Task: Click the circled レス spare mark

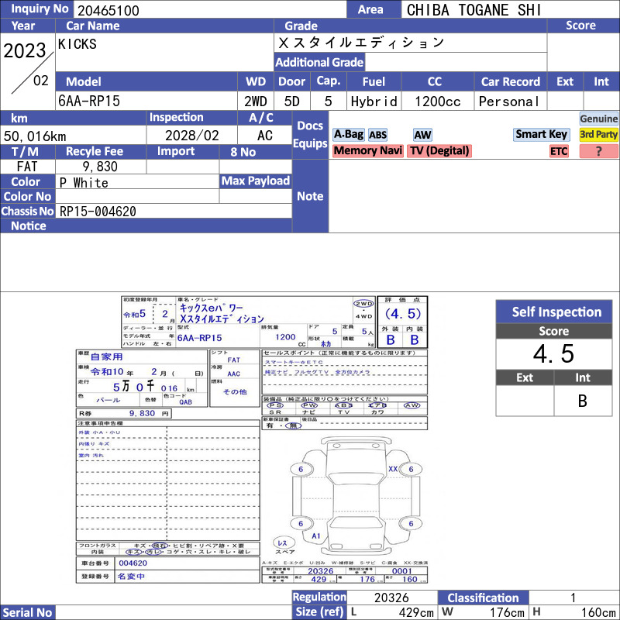Action: coord(282,543)
